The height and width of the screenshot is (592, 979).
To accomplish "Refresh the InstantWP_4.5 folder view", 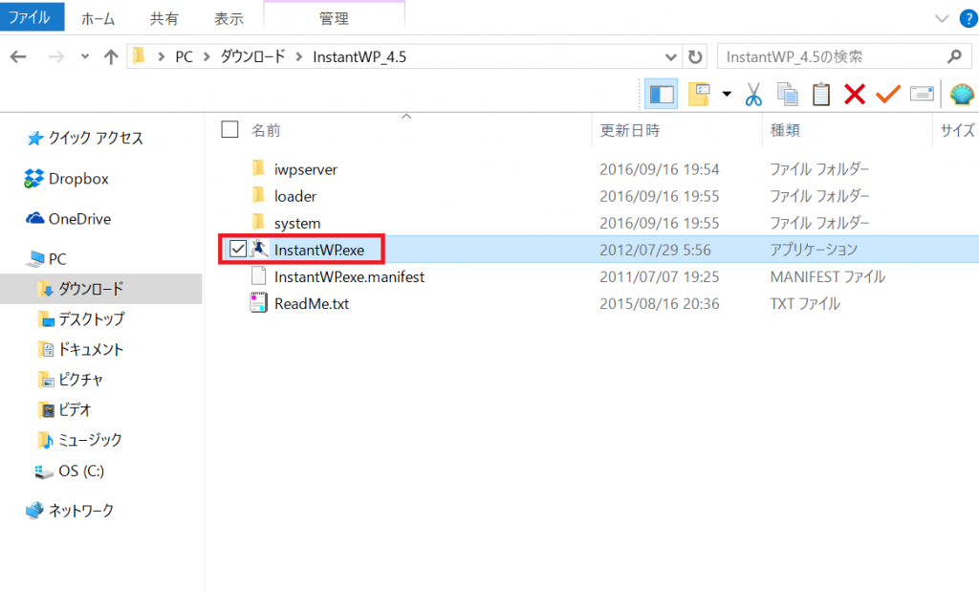I will [x=695, y=56].
